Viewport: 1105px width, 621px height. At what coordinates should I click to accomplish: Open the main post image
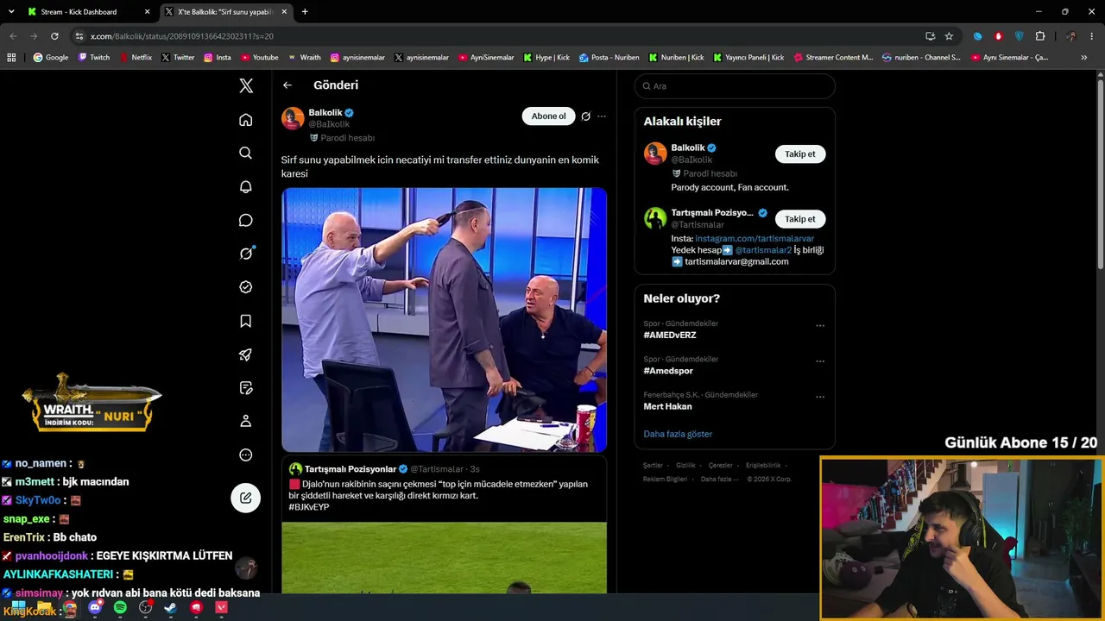[x=444, y=319]
